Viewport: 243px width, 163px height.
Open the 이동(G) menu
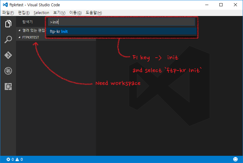(76, 13)
